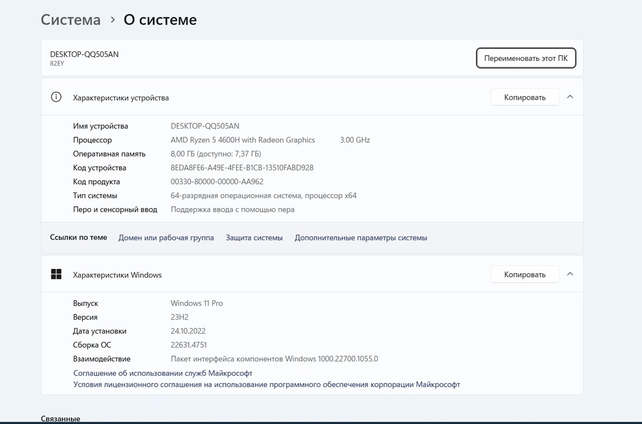Open Соглашение об использовании служб Майкрософт
642x424 pixels.
[163, 373]
